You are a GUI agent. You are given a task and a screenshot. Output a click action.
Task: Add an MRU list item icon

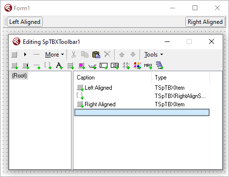148,66
